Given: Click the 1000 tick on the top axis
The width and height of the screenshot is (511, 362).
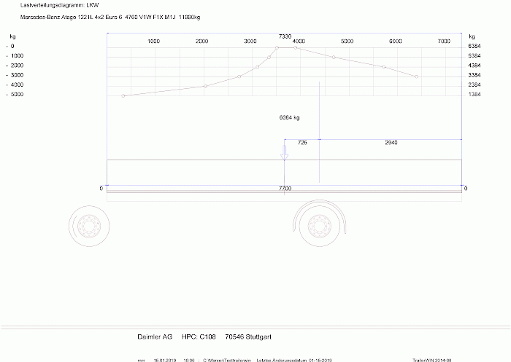Looking at the screenshot, I should [x=154, y=42].
